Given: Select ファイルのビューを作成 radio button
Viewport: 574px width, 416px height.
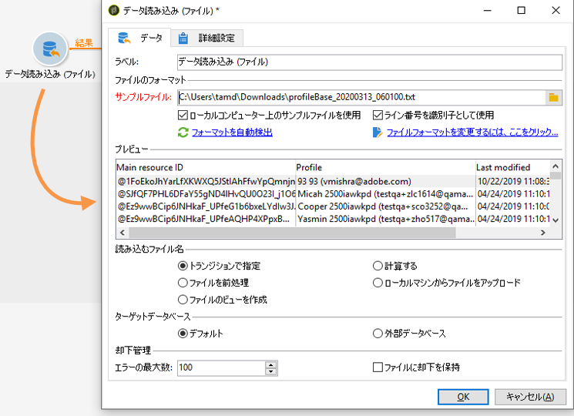Looking at the screenshot, I should (x=183, y=300).
